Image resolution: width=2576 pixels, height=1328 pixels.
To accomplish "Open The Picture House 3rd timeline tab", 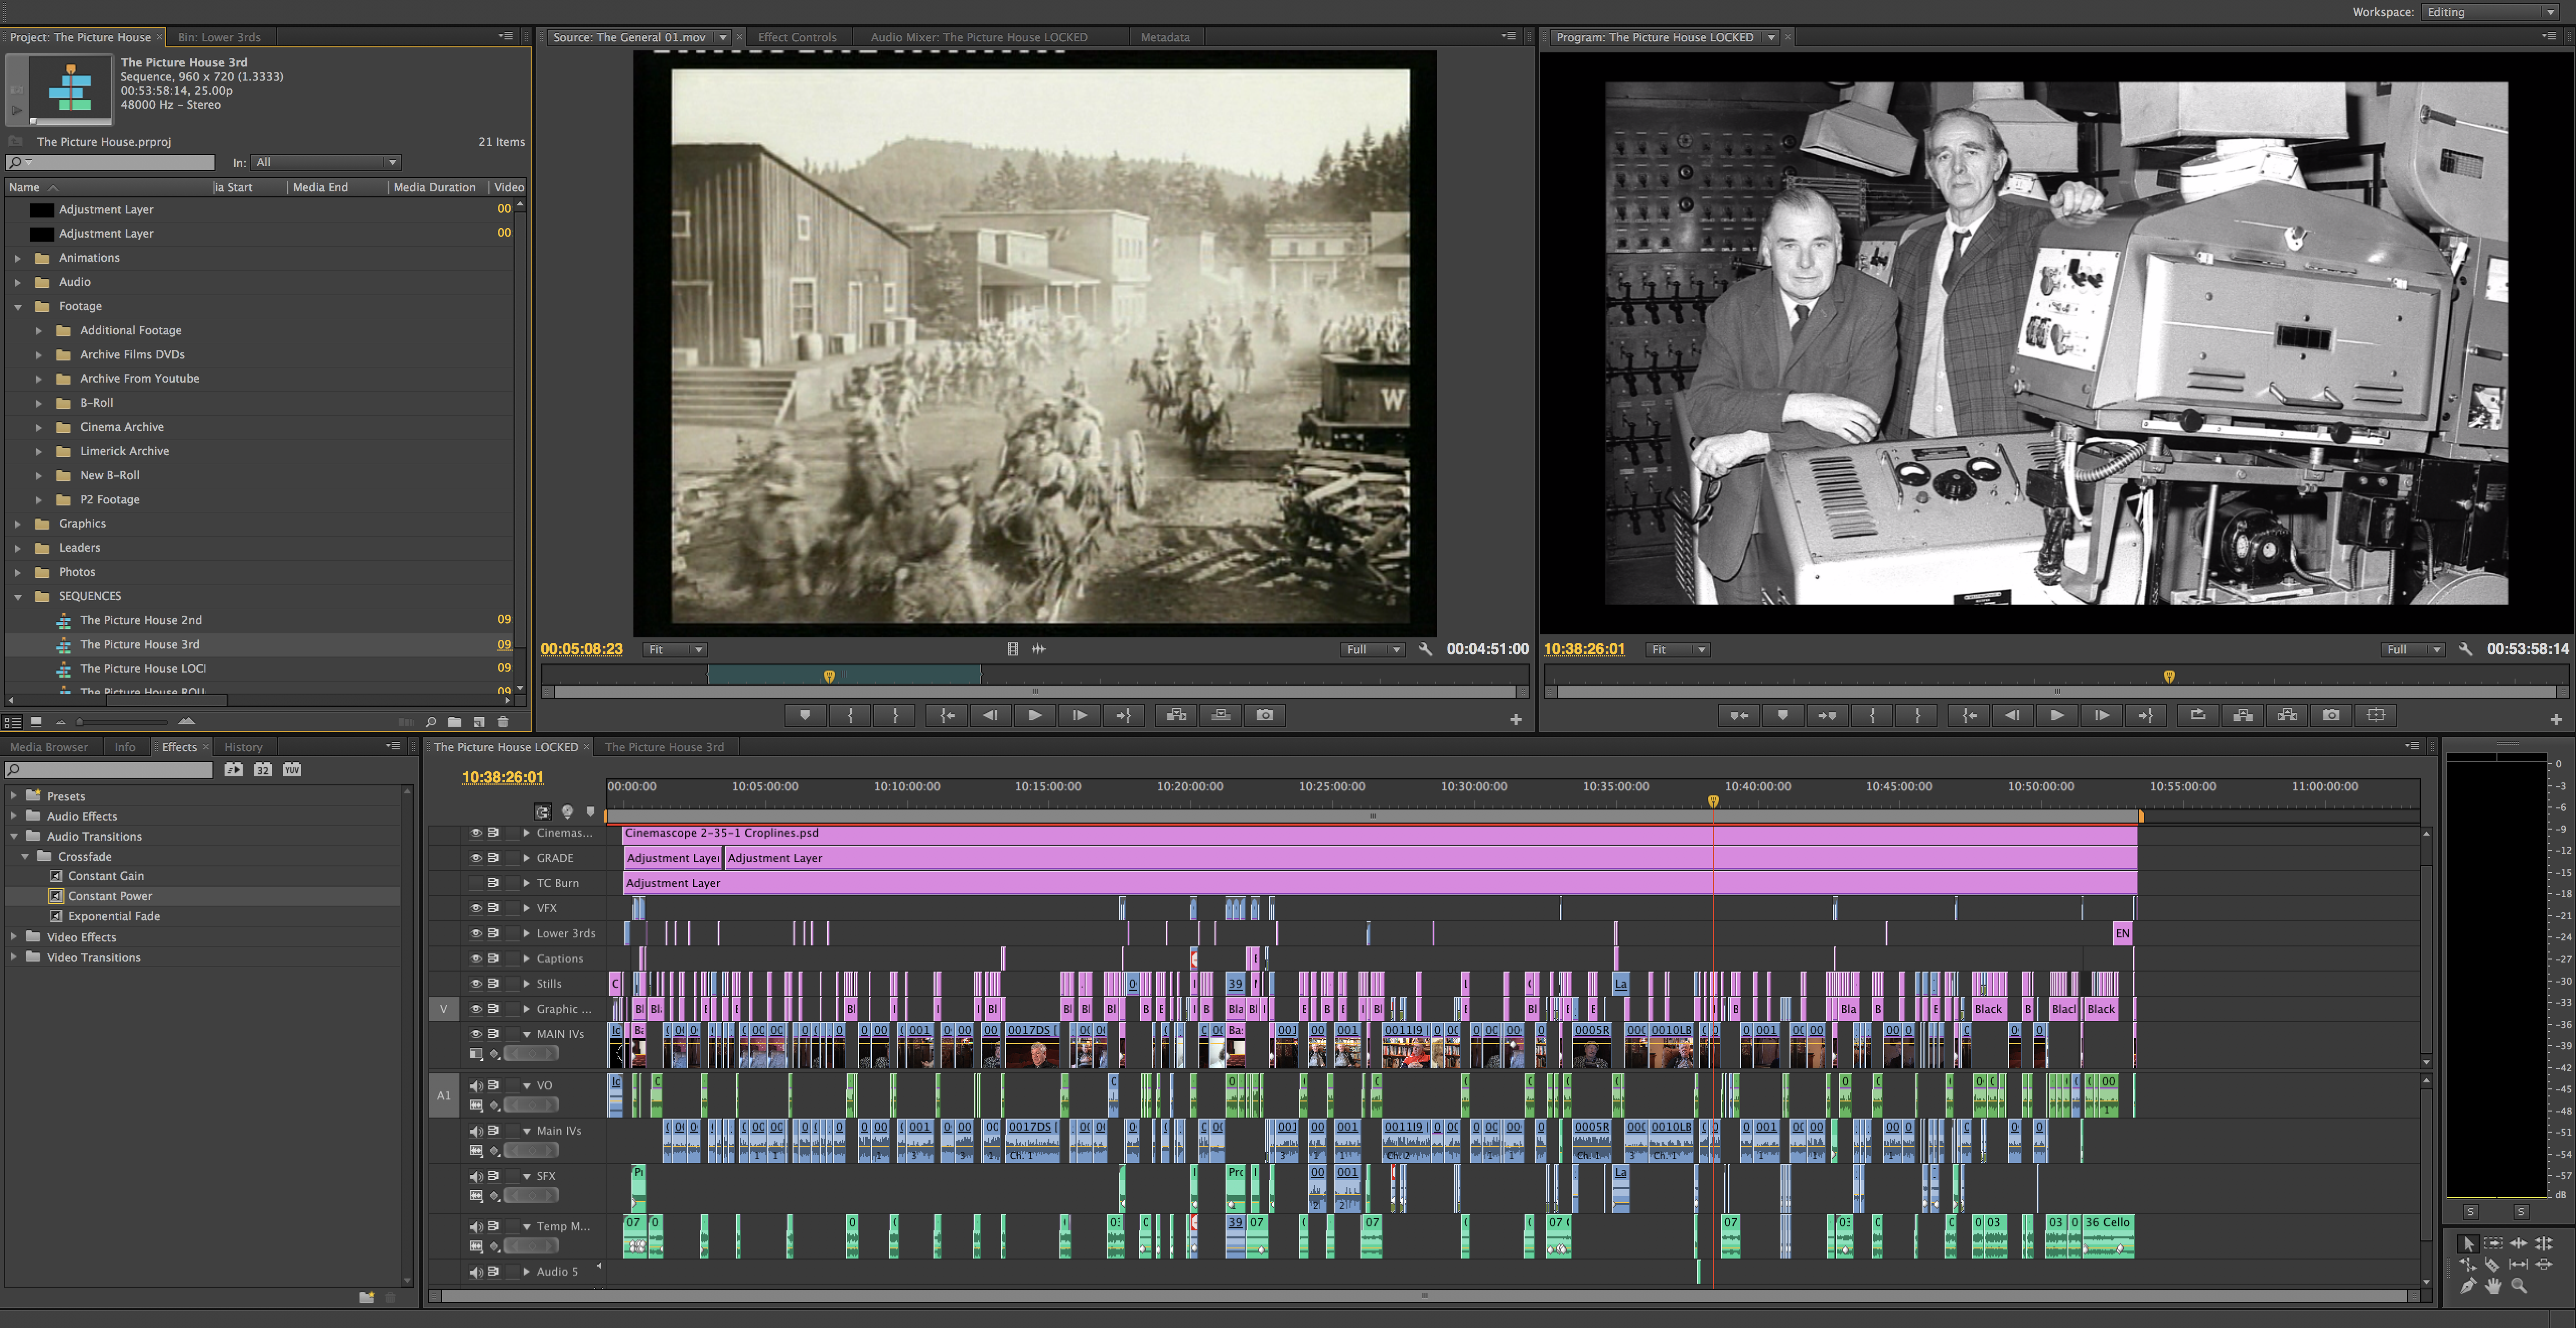I will (x=664, y=747).
